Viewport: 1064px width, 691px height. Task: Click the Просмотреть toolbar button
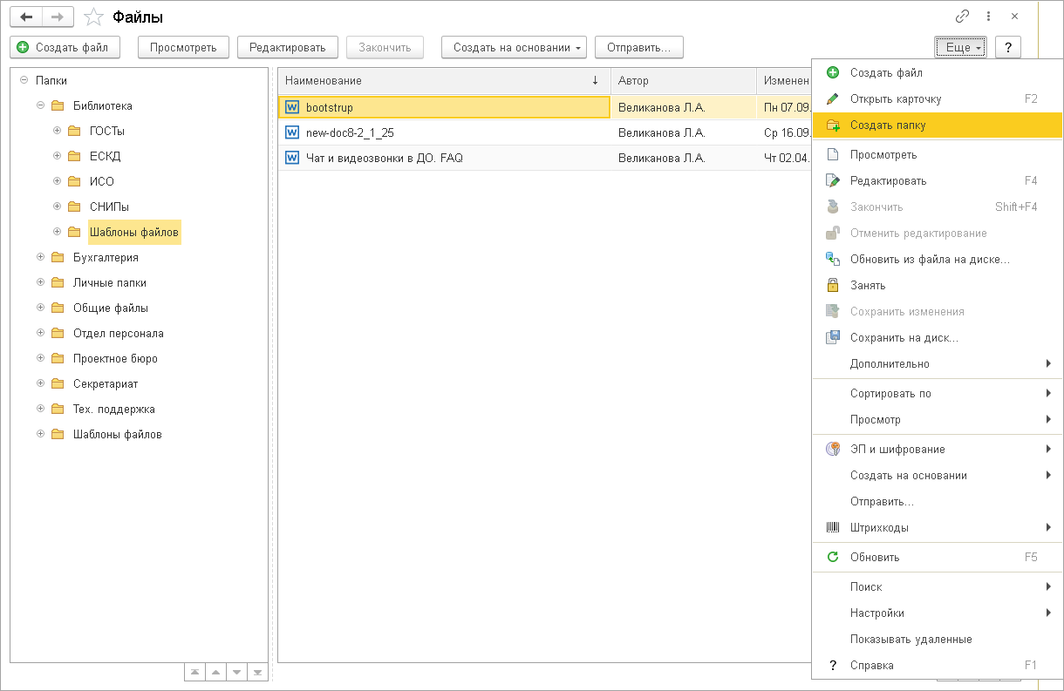point(183,47)
